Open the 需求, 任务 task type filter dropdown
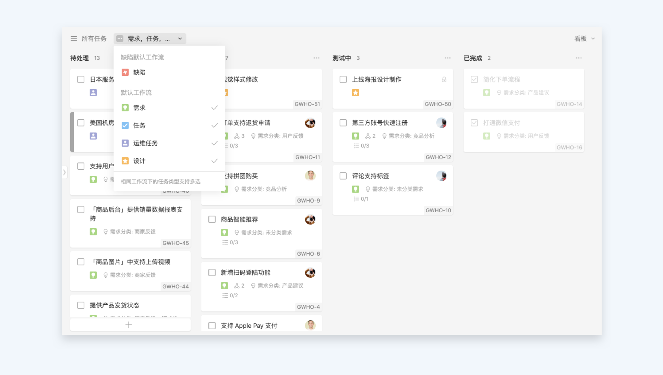 (x=150, y=39)
